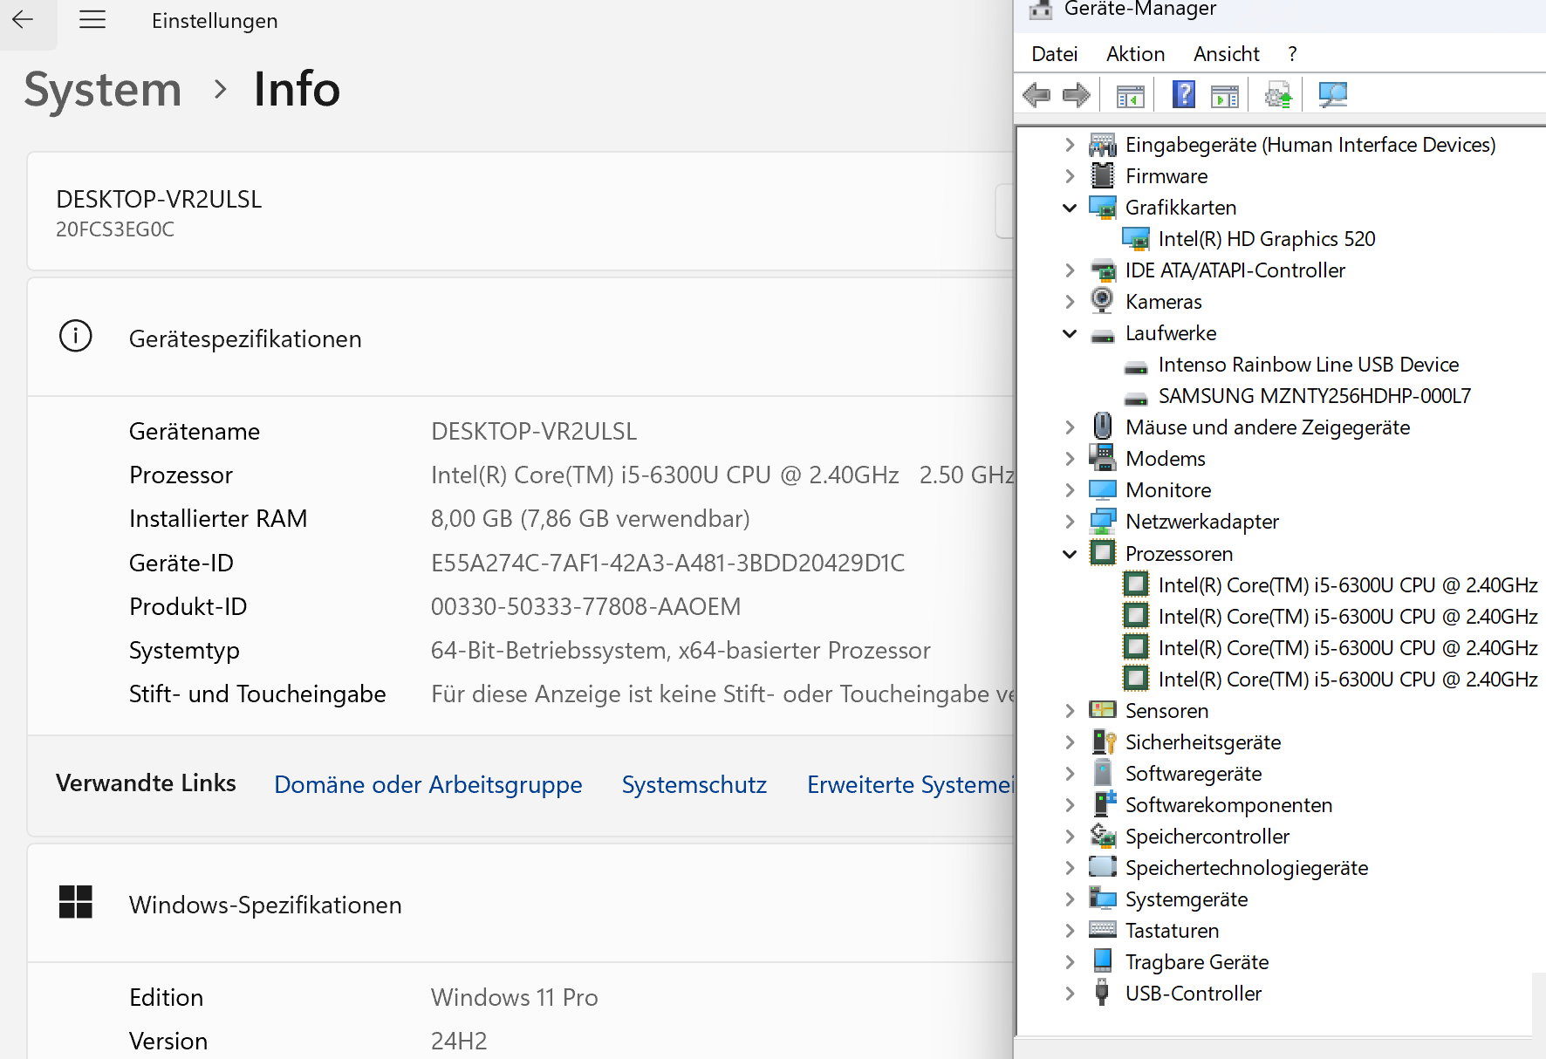Image resolution: width=1546 pixels, height=1059 pixels.
Task: Click the Intenso Rainbow Line drive icon
Action: click(1136, 366)
